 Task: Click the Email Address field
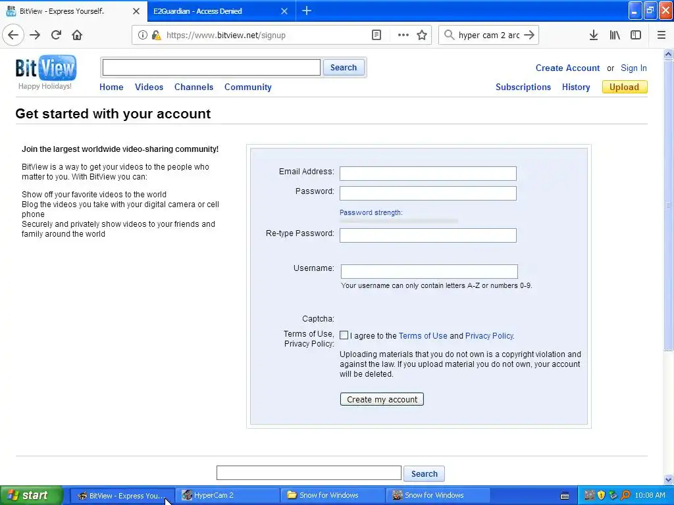tap(428, 174)
